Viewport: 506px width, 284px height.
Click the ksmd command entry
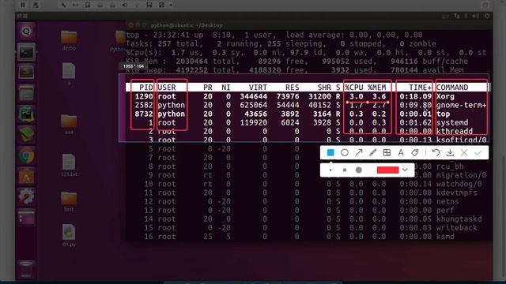[445, 237]
